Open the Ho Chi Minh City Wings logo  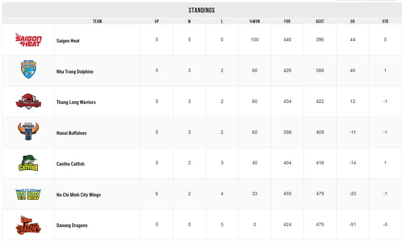(28, 194)
